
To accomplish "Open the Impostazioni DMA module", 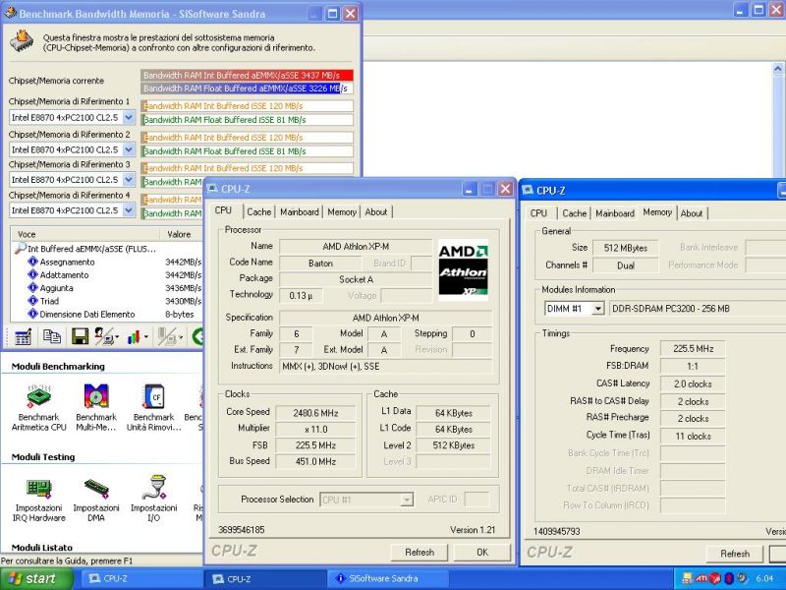I will 95,499.
